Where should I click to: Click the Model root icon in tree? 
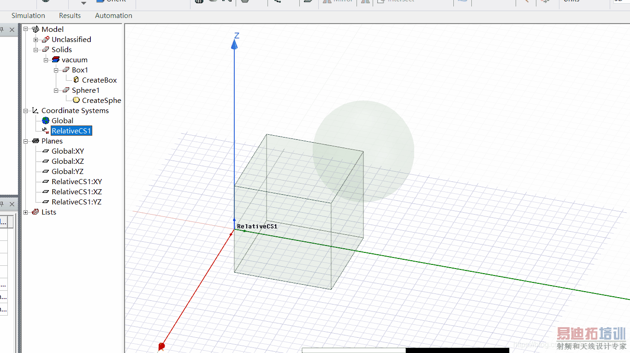36,30
